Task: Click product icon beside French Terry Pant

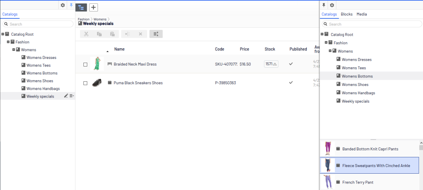Action: [338, 182]
